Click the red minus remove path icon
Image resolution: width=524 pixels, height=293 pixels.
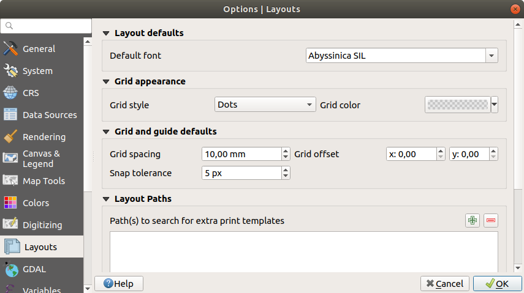(x=490, y=221)
